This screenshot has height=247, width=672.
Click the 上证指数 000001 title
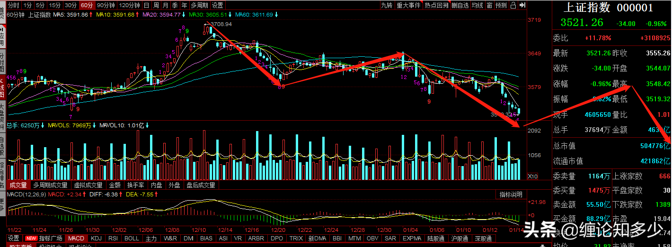click(608, 8)
